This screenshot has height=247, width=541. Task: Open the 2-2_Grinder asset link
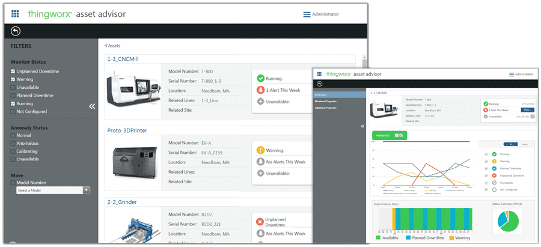[x=122, y=202]
